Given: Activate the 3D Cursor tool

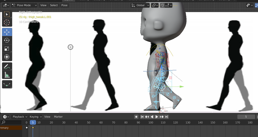Looking at the screenshot, I should click(7, 22).
